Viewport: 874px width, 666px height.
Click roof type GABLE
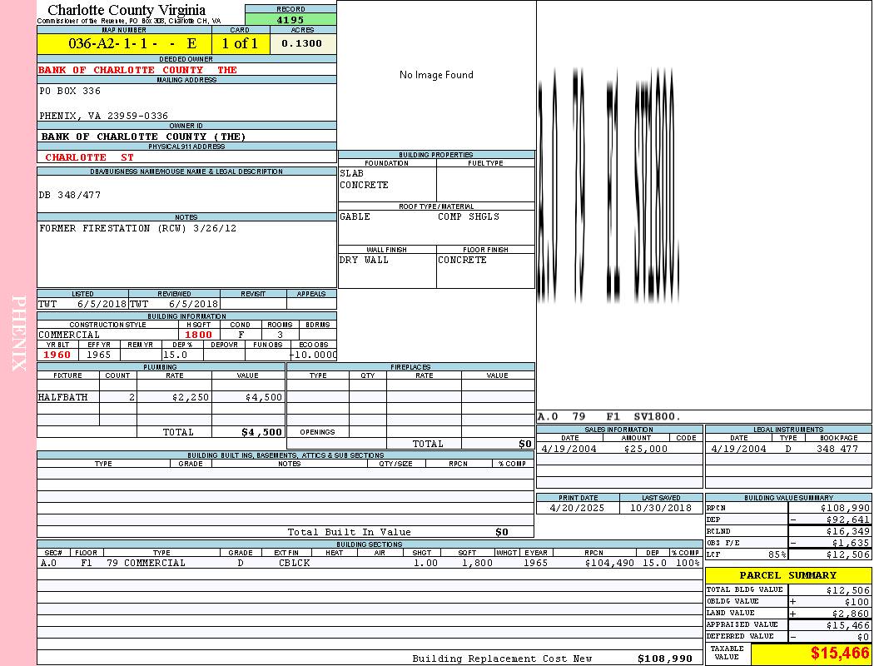pyautogui.click(x=355, y=216)
